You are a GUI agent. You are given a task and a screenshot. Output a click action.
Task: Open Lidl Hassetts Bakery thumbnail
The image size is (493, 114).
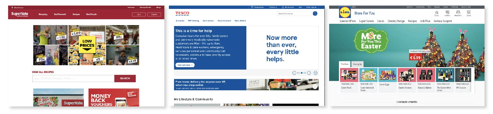coord(426,75)
